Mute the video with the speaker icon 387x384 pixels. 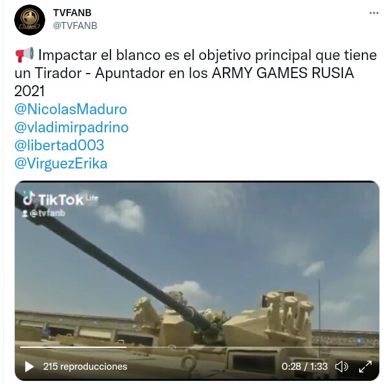point(342,367)
